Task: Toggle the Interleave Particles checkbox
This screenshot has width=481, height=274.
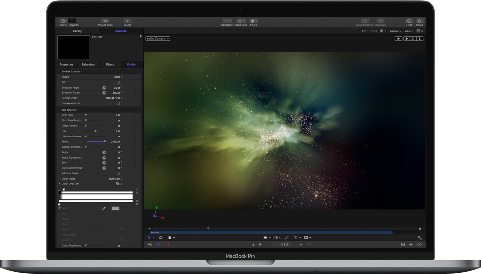Action: 118,103
